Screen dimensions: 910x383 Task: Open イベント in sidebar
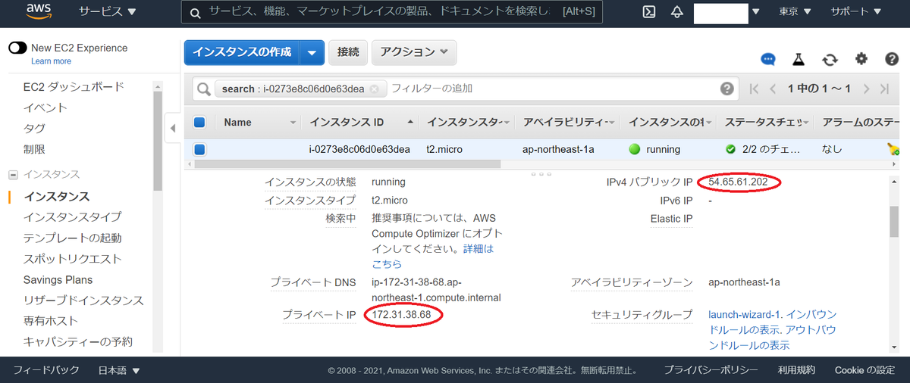pyautogui.click(x=45, y=107)
